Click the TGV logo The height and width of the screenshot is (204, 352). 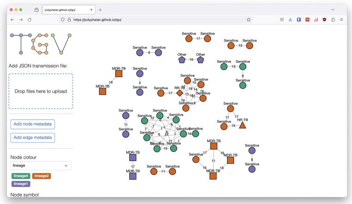click(x=41, y=44)
